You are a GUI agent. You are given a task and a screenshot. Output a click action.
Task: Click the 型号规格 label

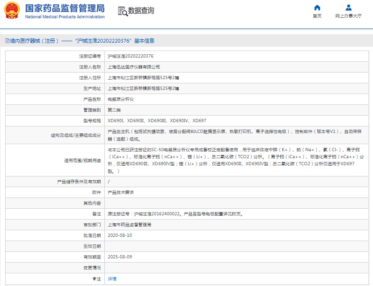coord(92,121)
